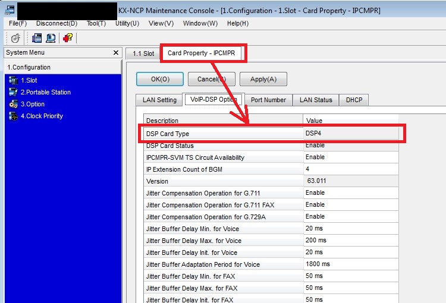Click Jitter Buffer Adaptation Period for Voice label

coord(203,264)
